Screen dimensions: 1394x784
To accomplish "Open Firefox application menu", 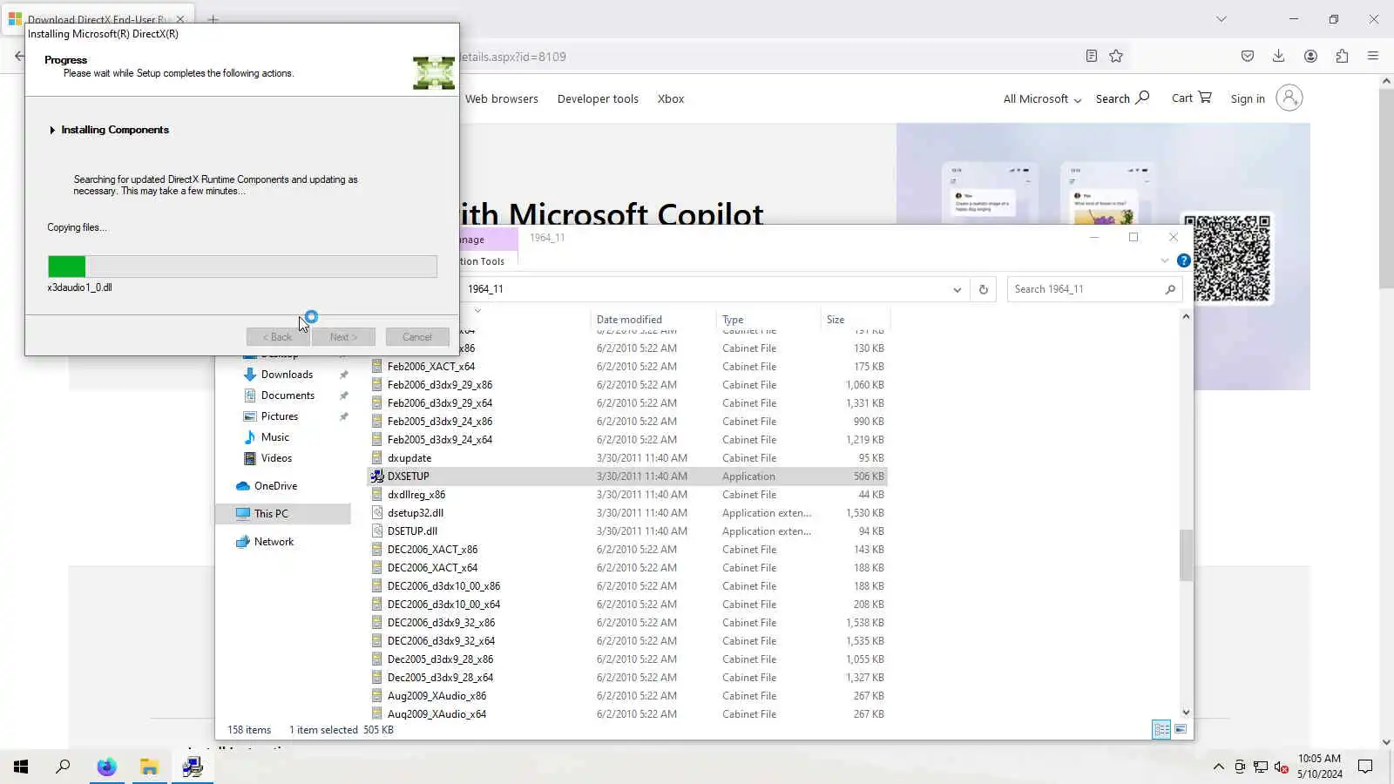I will (x=1373, y=56).
